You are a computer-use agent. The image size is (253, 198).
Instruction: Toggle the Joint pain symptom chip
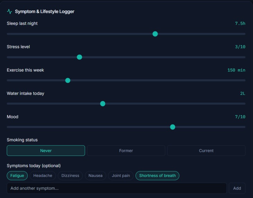click(121, 176)
